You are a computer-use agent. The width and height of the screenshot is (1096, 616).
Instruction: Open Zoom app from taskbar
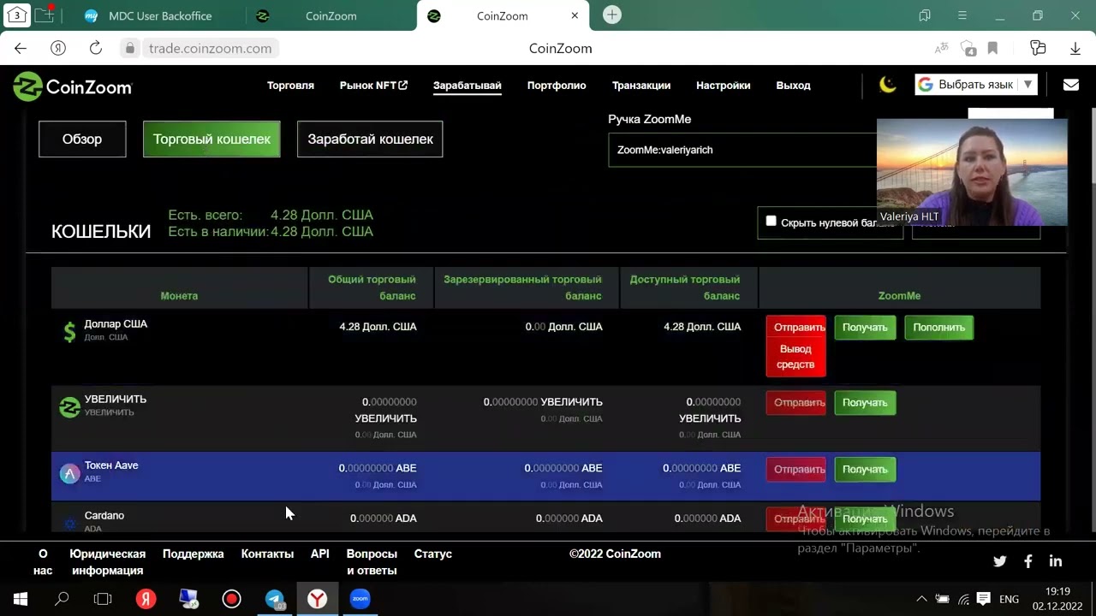[x=360, y=599]
